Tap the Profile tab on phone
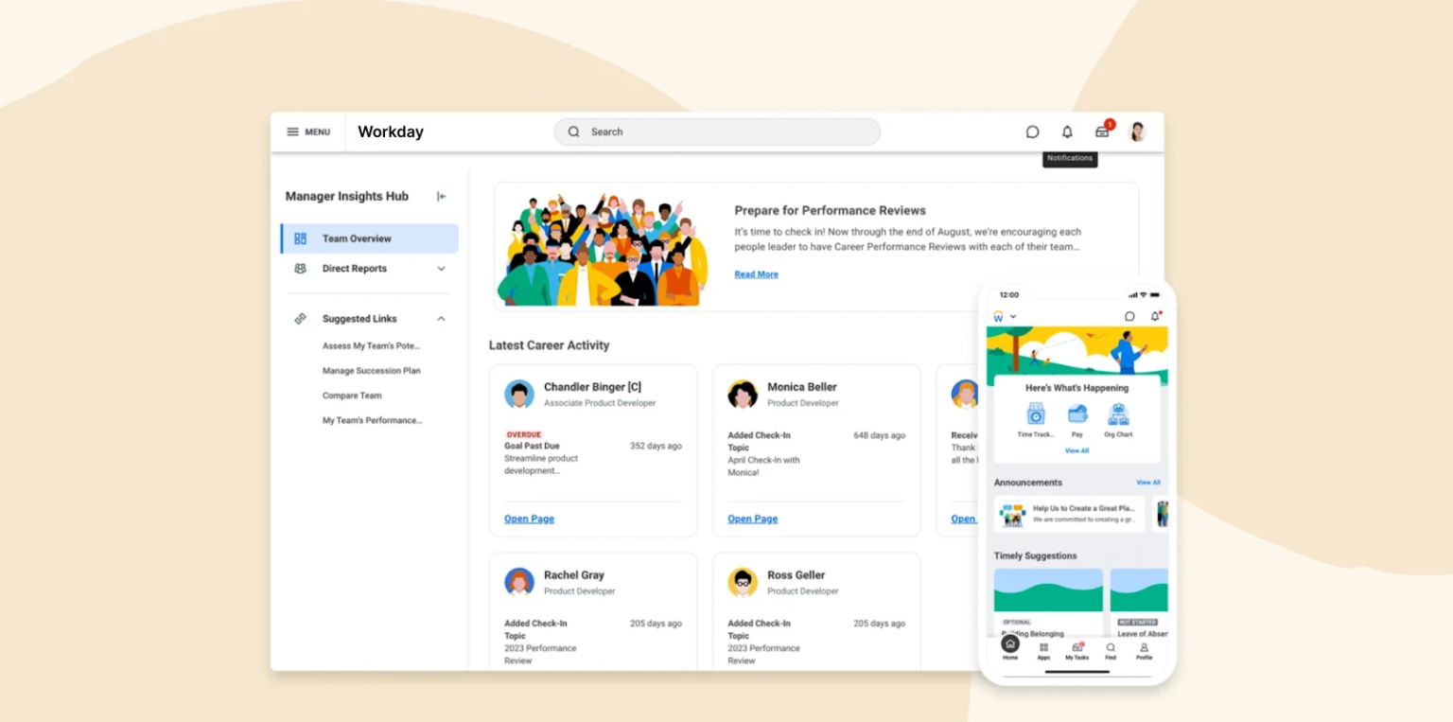This screenshot has height=722, width=1453. point(1144,650)
